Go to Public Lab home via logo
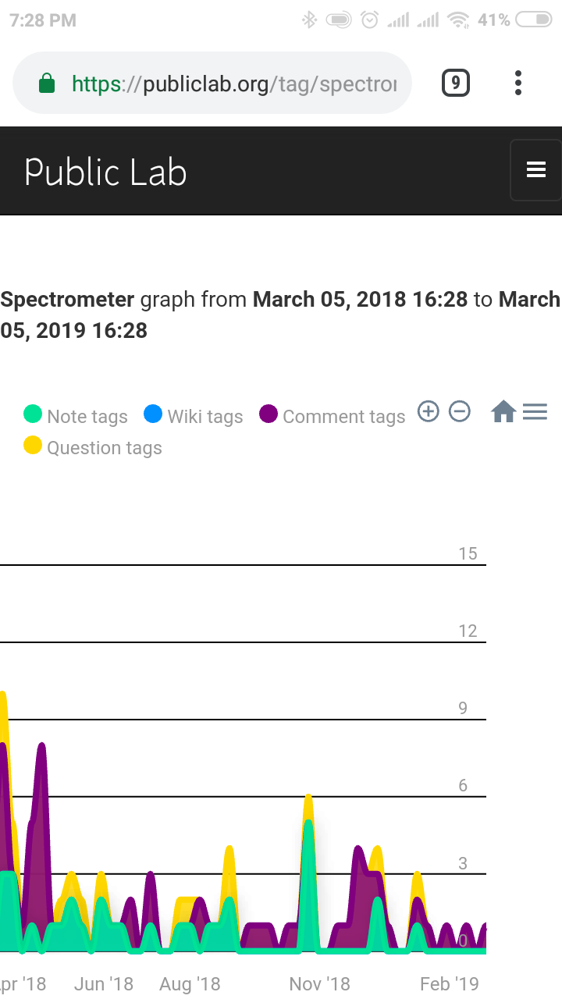The height and width of the screenshot is (999, 562). (105, 172)
